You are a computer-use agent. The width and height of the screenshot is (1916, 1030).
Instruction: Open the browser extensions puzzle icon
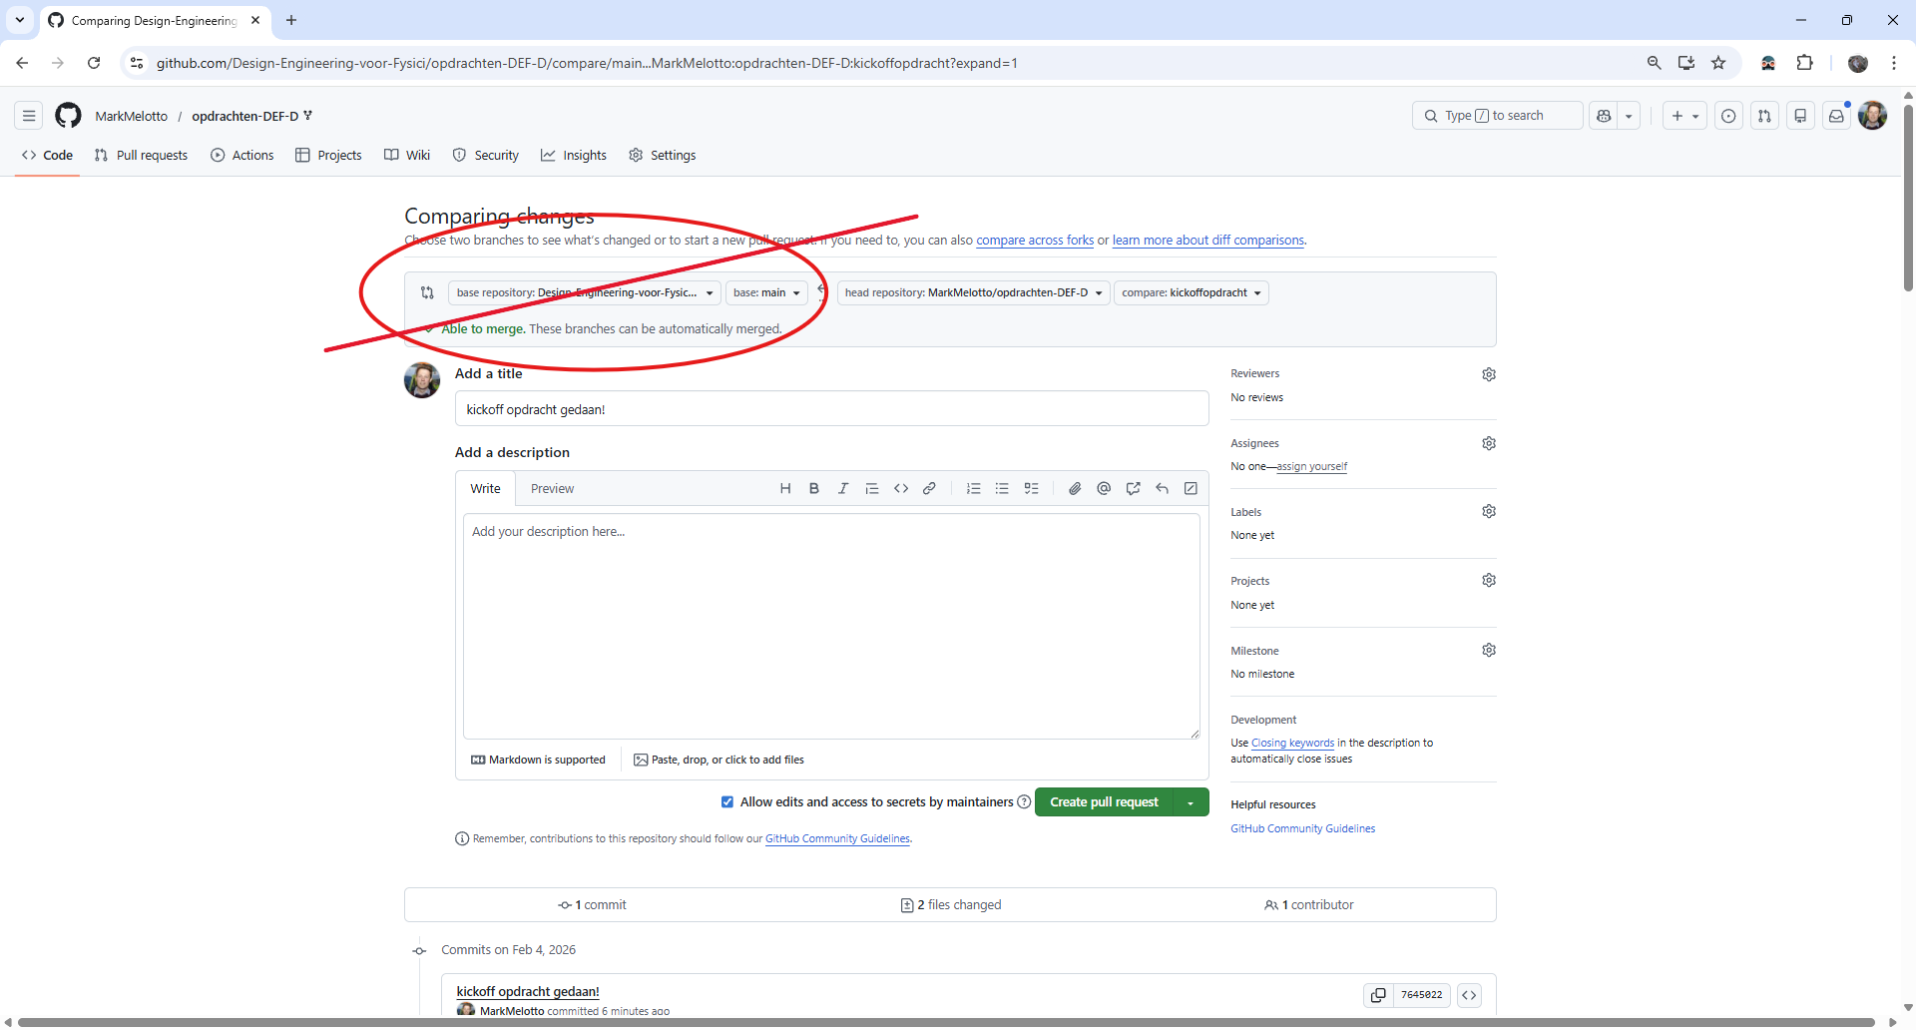click(x=1804, y=63)
